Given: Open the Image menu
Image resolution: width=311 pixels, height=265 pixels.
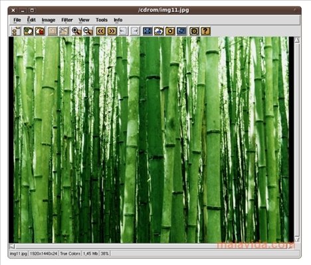Looking at the screenshot, I should coord(49,20).
